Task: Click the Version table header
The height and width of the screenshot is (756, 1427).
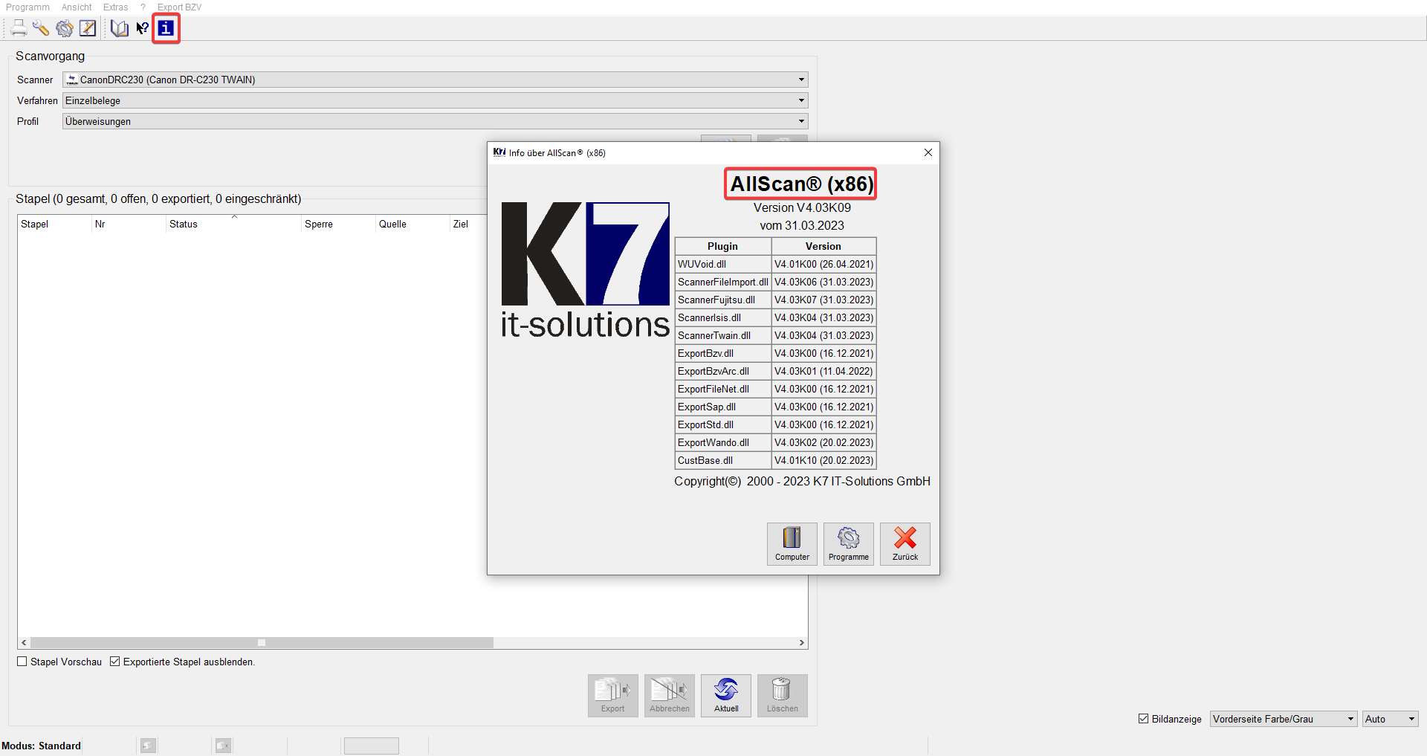Action: point(823,246)
